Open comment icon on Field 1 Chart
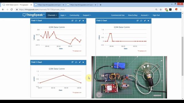The width and height of the screenshot is (184, 103). [x=76, y=21]
